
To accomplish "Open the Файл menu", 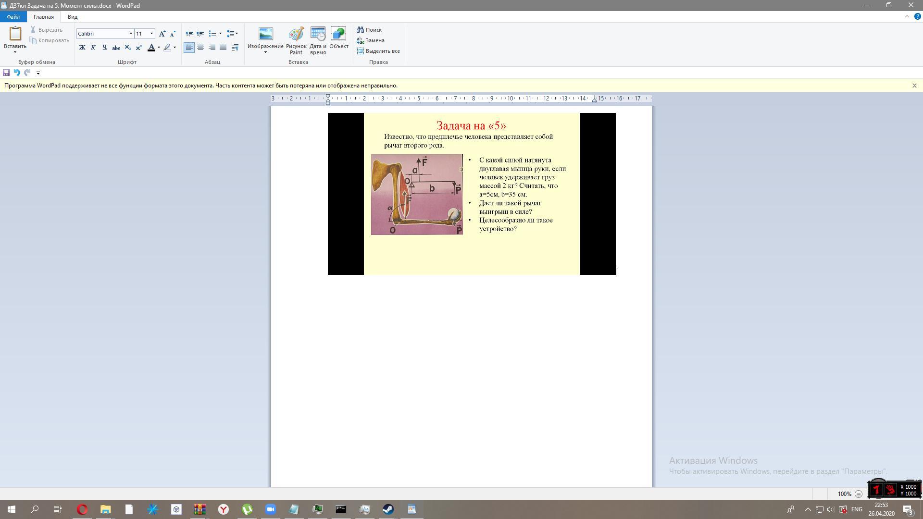I will click(x=13, y=17).
